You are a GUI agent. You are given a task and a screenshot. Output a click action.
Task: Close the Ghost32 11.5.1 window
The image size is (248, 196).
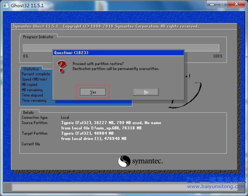[x=236, y=4]
